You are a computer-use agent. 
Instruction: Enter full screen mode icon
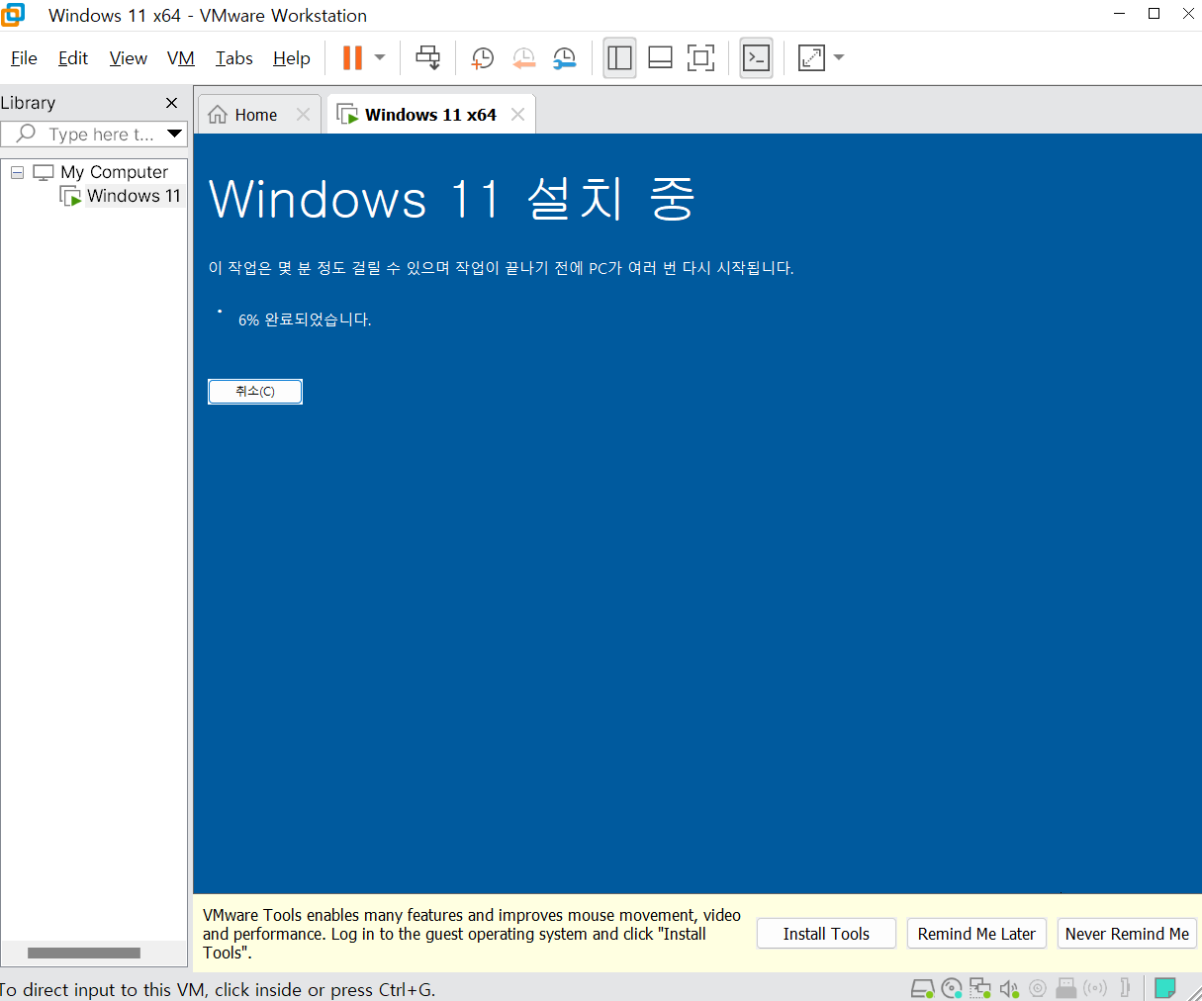pyautogui.click(x=700, y=57)
